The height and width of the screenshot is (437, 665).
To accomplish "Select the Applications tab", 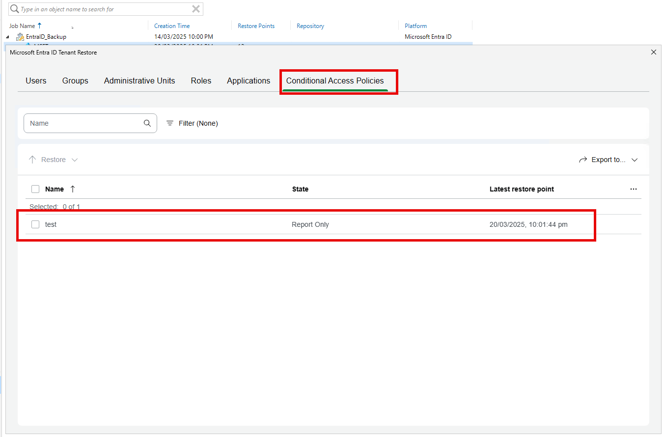I will click(249, 81).
